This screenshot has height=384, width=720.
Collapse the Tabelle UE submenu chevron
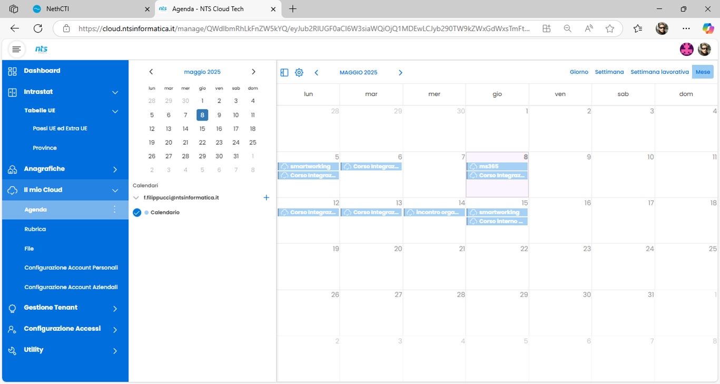pyautogui.click(x=115, y=112)
